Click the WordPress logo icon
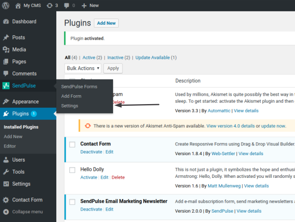This screenshot has height=222, width=295. (6, 6)
